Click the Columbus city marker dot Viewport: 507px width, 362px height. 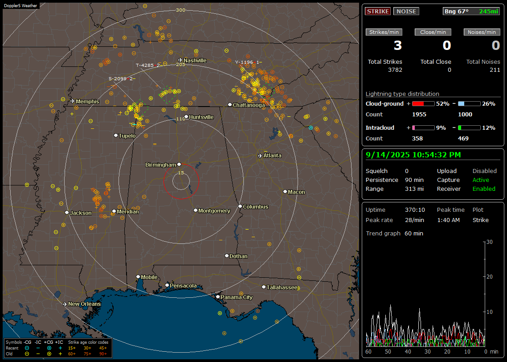[x=240, y=206]
